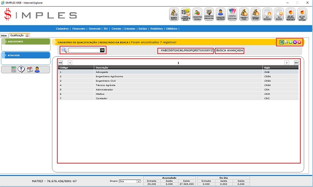Screen dimensions: 313x187
Task: Click into the search text field
Action: click(84, 50)
